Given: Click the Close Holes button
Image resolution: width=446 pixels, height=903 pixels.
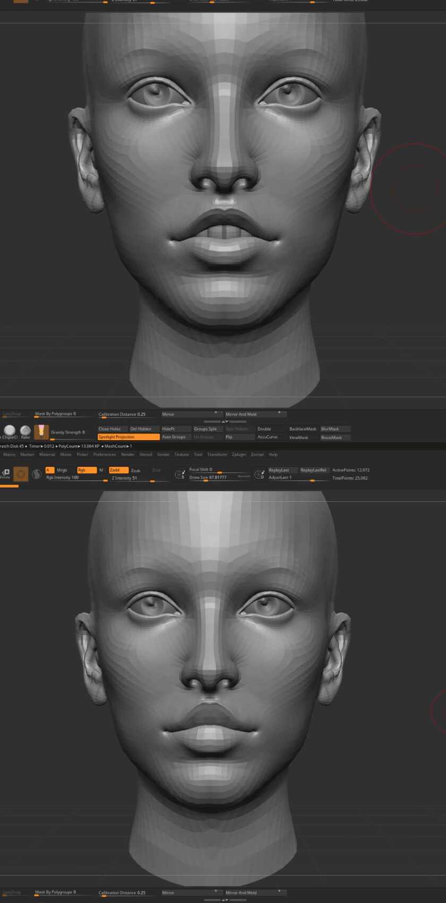Looking at the screenshot, I should 112,429.
